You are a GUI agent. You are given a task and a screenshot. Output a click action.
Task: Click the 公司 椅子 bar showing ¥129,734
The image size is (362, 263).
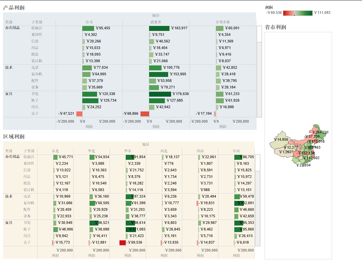(90, 101)
